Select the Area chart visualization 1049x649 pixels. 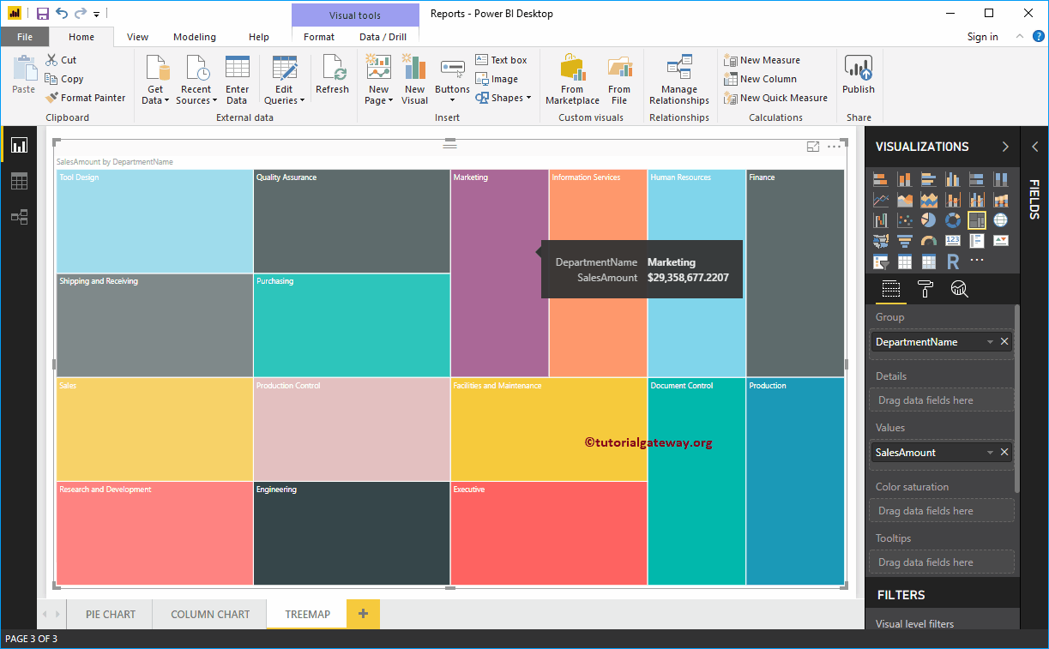905,200
